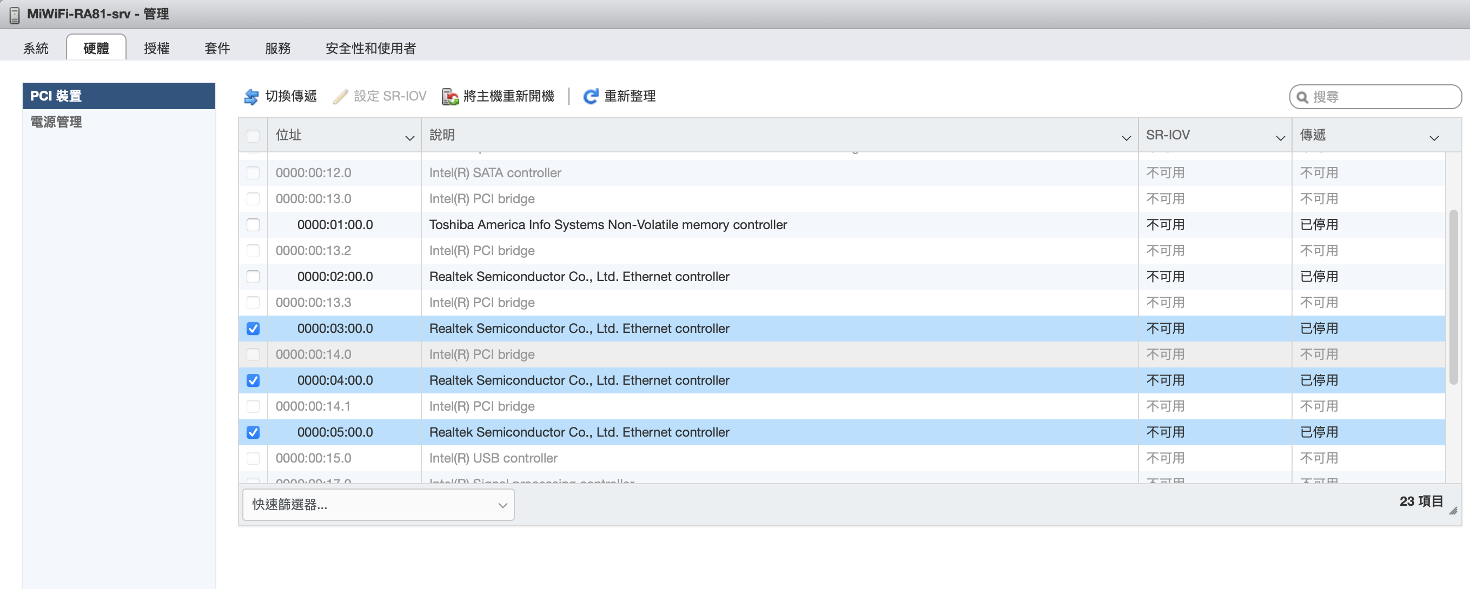Click the Configure SR-IOV (設定 SR-IOV) pencil icon

pos(341,96)
